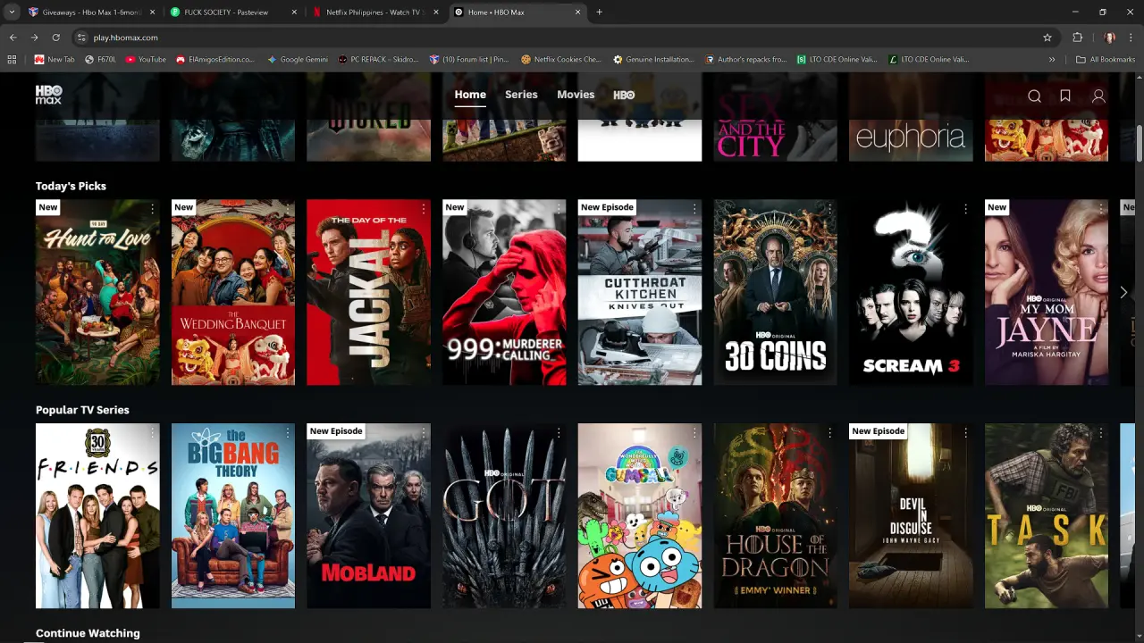1144x643 pixels.
Task: Open options menu on Friends card
Action: click(152, 432)
